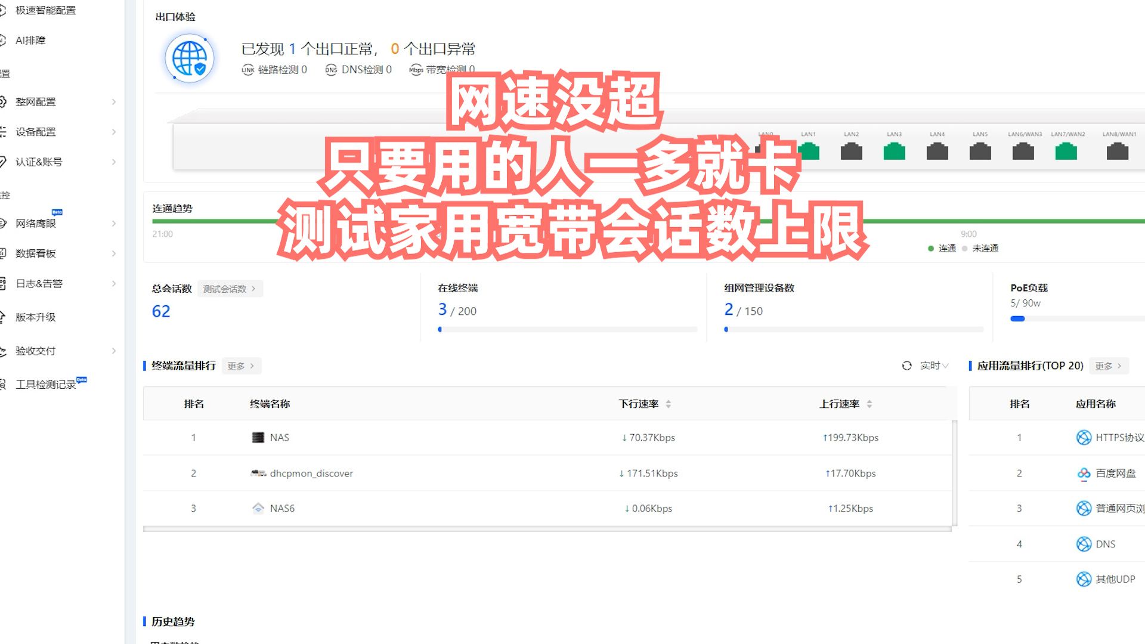Click the globe shield outlet experience icon
Viewport: 1145px width, 644px height.
click(x=190, y=58)
